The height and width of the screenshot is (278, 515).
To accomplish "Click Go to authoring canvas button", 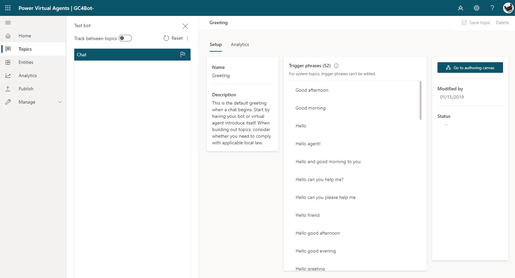I will (x=470, y=68).
